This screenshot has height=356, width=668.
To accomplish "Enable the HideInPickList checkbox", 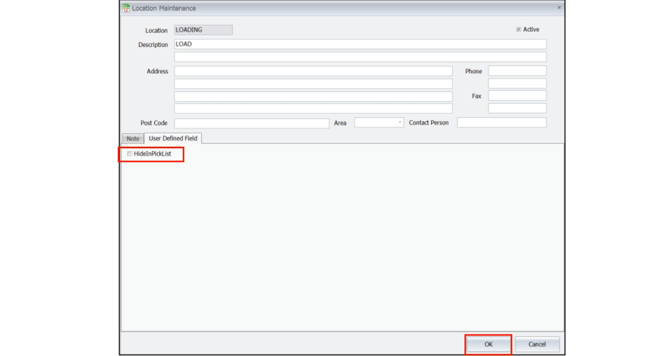I will coord(130,154).
